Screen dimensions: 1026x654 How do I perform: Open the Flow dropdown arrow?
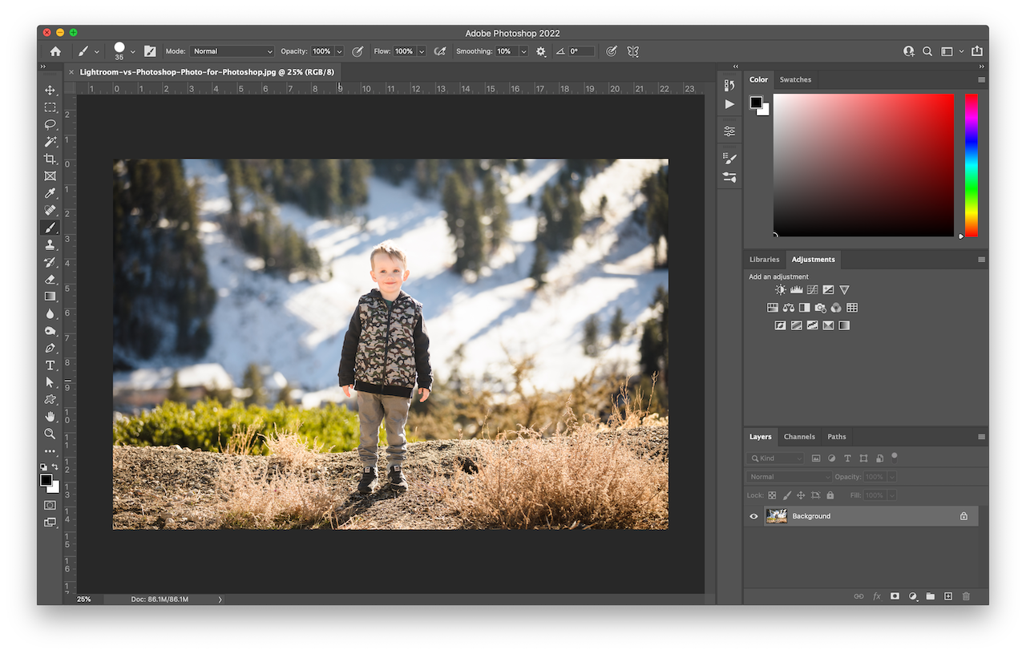422,51
